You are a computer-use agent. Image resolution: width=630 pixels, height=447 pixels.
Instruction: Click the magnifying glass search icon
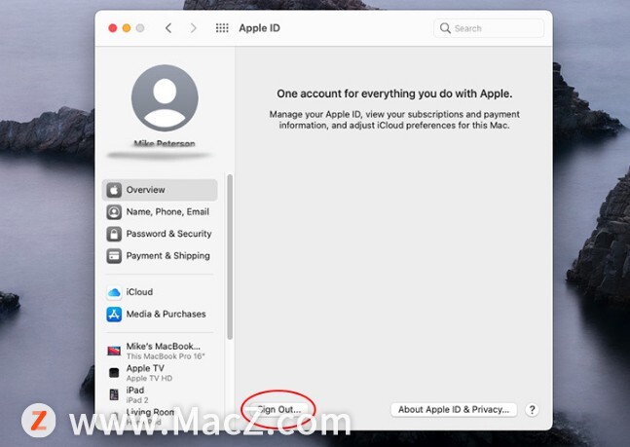[445, 28]
